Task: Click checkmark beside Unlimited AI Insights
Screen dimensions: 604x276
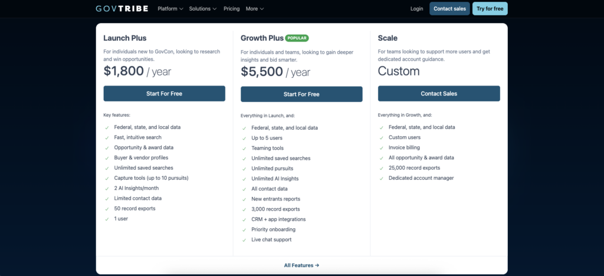Action: [x=244, y=179]
